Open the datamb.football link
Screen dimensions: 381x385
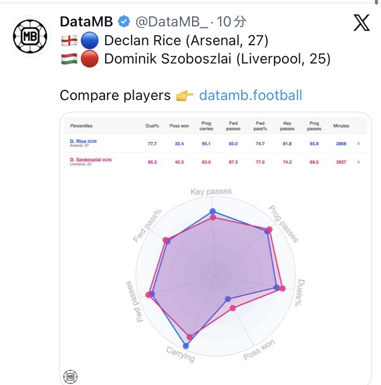pos(250,95)
